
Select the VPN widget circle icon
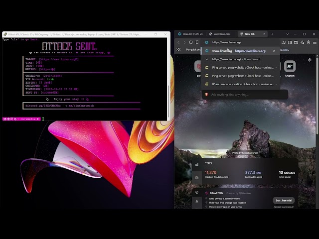(197, 192)
